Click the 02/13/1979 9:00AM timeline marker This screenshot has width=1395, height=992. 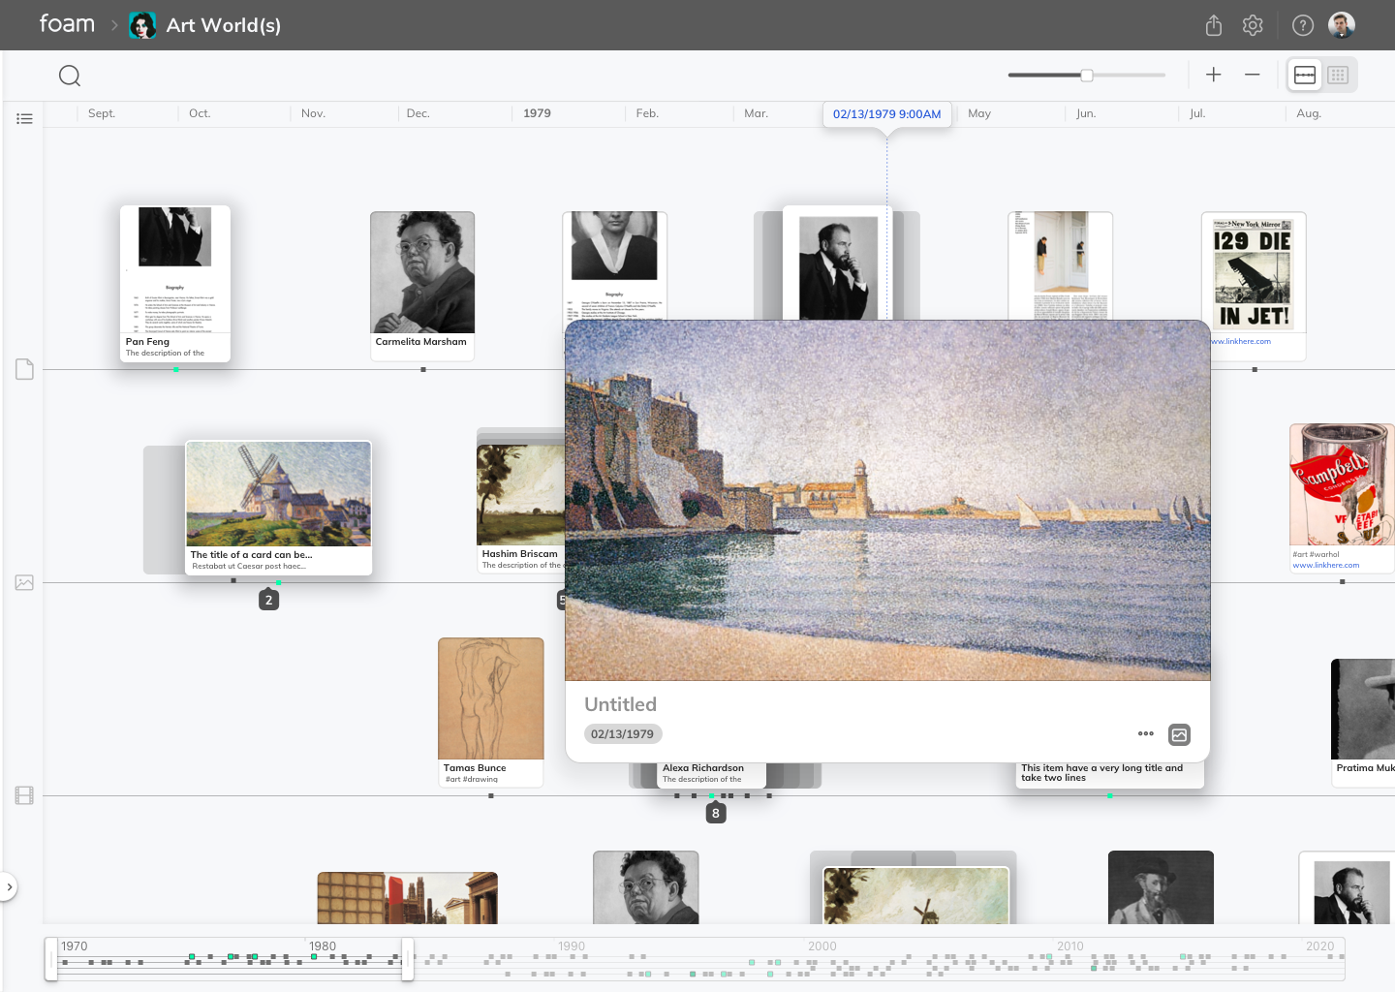click(x=887, y=114)
